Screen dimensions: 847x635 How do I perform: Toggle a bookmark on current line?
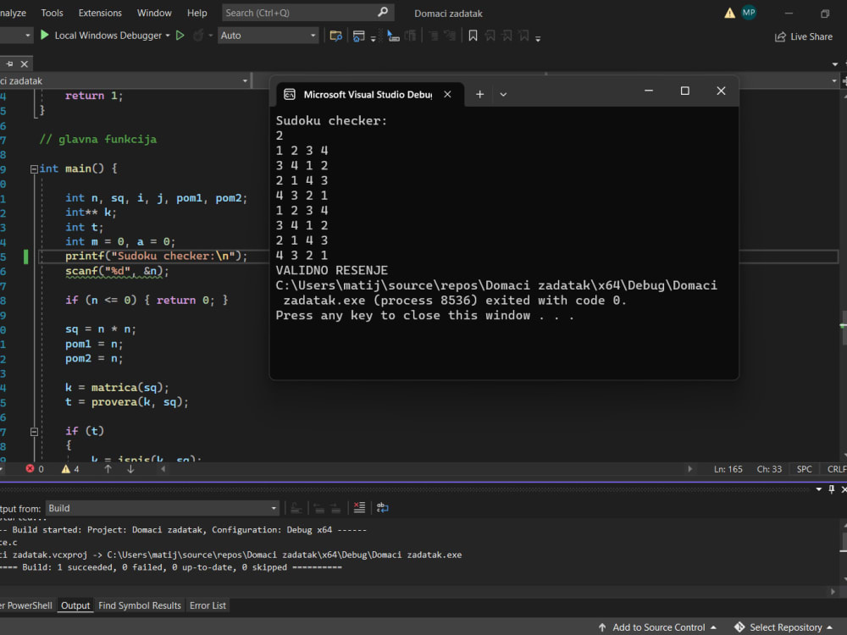(473, 36)
